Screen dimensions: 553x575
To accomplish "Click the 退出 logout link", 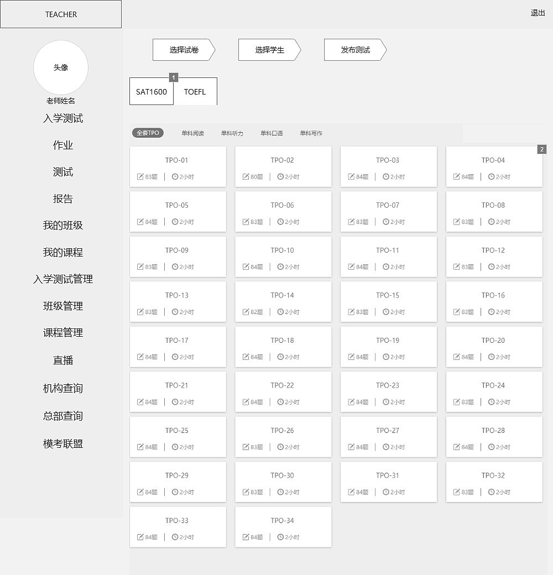I will coord(537,13).
